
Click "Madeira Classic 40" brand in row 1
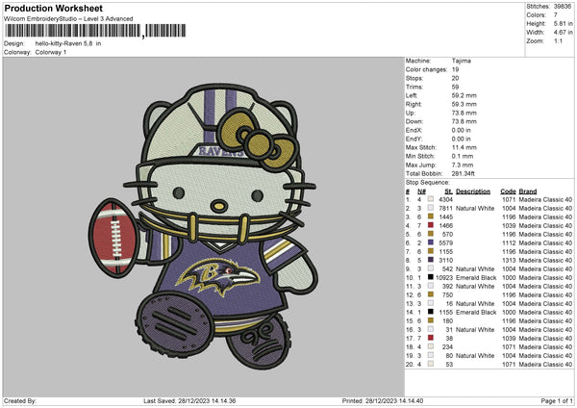coord(545,199)
